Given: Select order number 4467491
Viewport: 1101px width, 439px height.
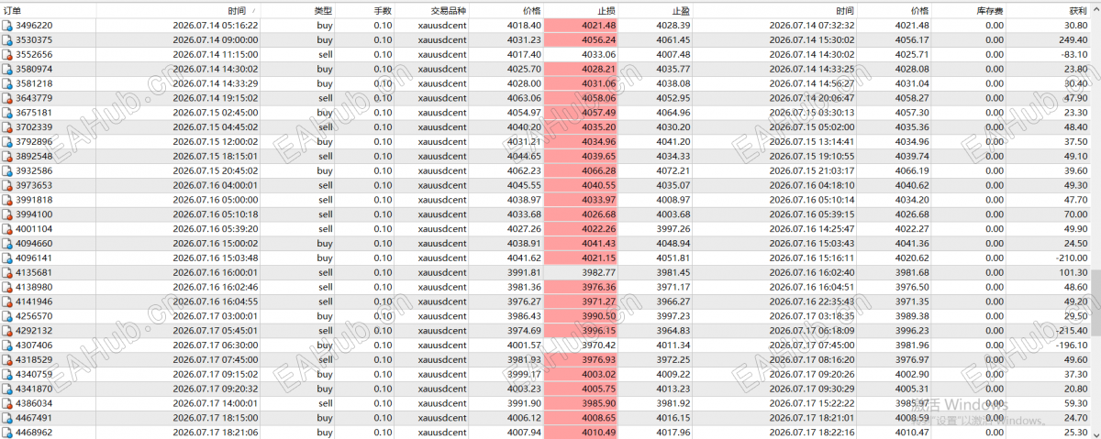Looking at the screenshot, I should [34, 417].
